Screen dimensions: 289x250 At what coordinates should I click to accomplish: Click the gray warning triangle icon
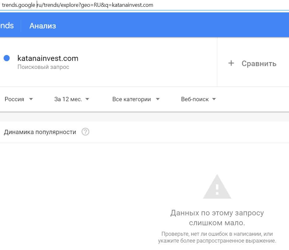click(217, 187)
